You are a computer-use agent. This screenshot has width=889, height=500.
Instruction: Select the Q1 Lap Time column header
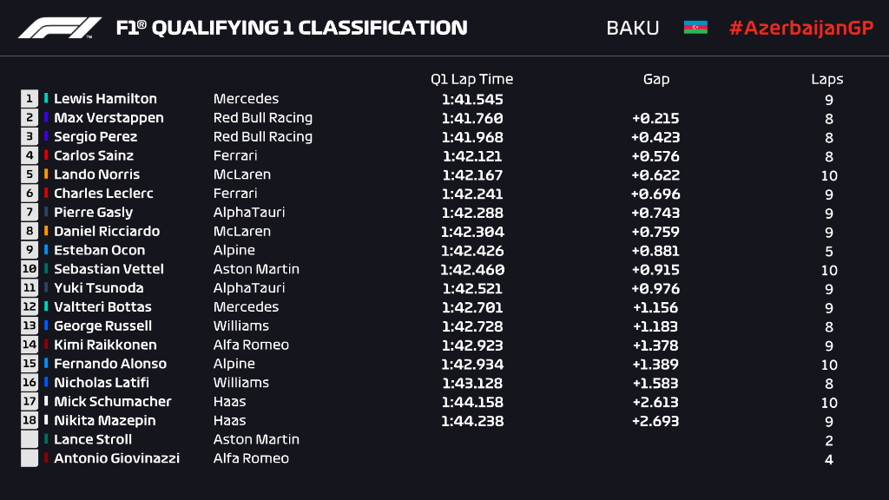471,79
